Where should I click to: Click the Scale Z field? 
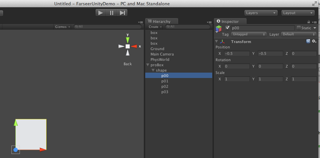[304, 79]
